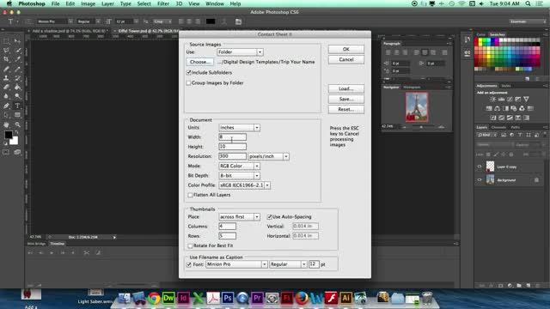Add a Levels adjustment
This screenshot has height=309, width=550.
pyautogui.click(x=501, y=100)
